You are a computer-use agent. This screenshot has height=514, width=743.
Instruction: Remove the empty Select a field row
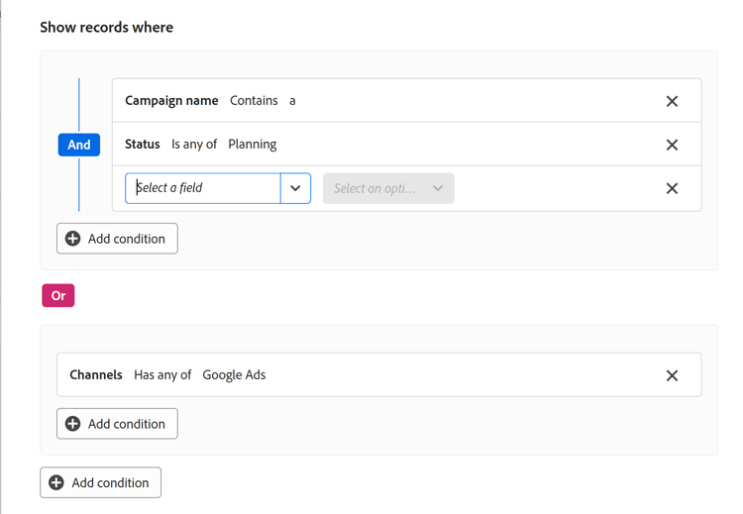(x=672, y=188)
